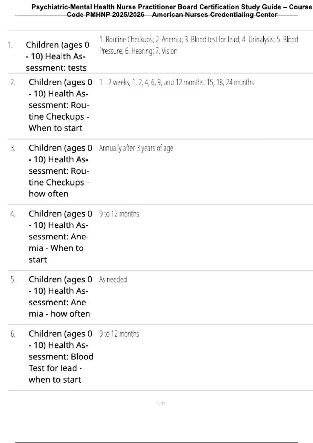
Task: Click row number 2 marker
Action: (x=13, y=83)
